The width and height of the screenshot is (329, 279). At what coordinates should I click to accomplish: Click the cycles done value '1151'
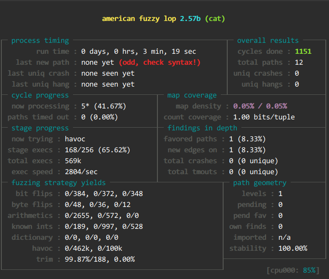[303, 52]
